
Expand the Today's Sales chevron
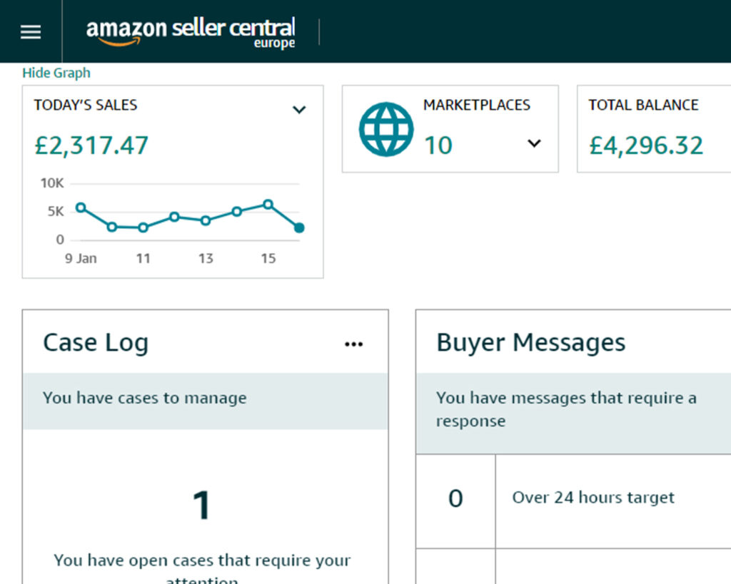299,109
